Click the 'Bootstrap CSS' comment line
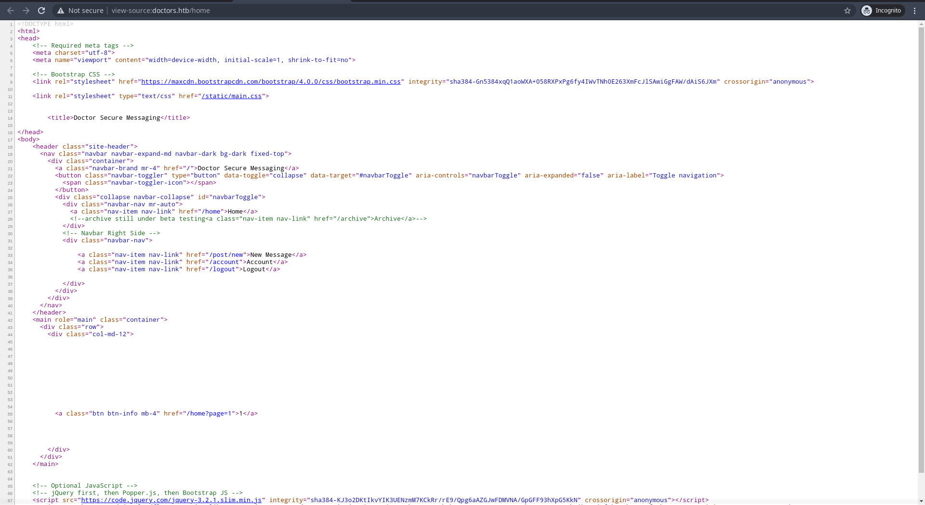Viewport: 925px width, 505px height. (74, 75)
